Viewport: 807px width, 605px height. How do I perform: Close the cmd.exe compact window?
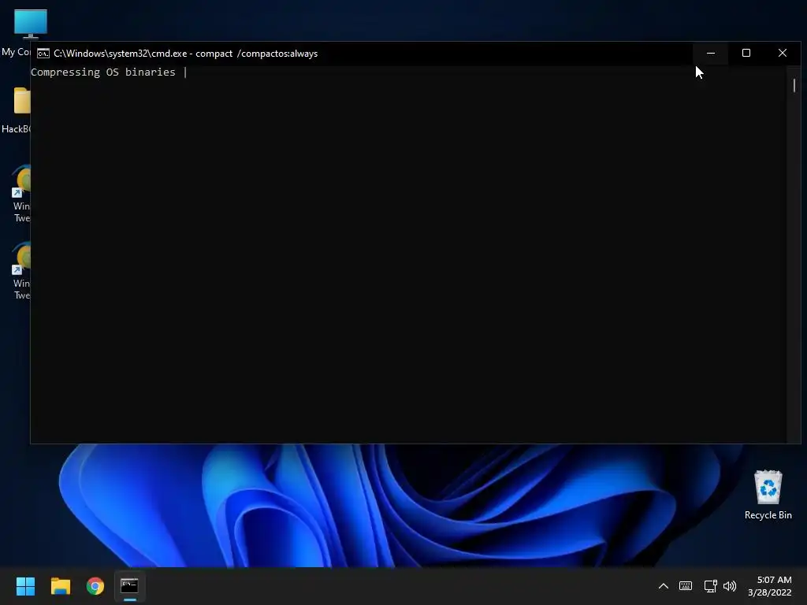coord(783,53)
